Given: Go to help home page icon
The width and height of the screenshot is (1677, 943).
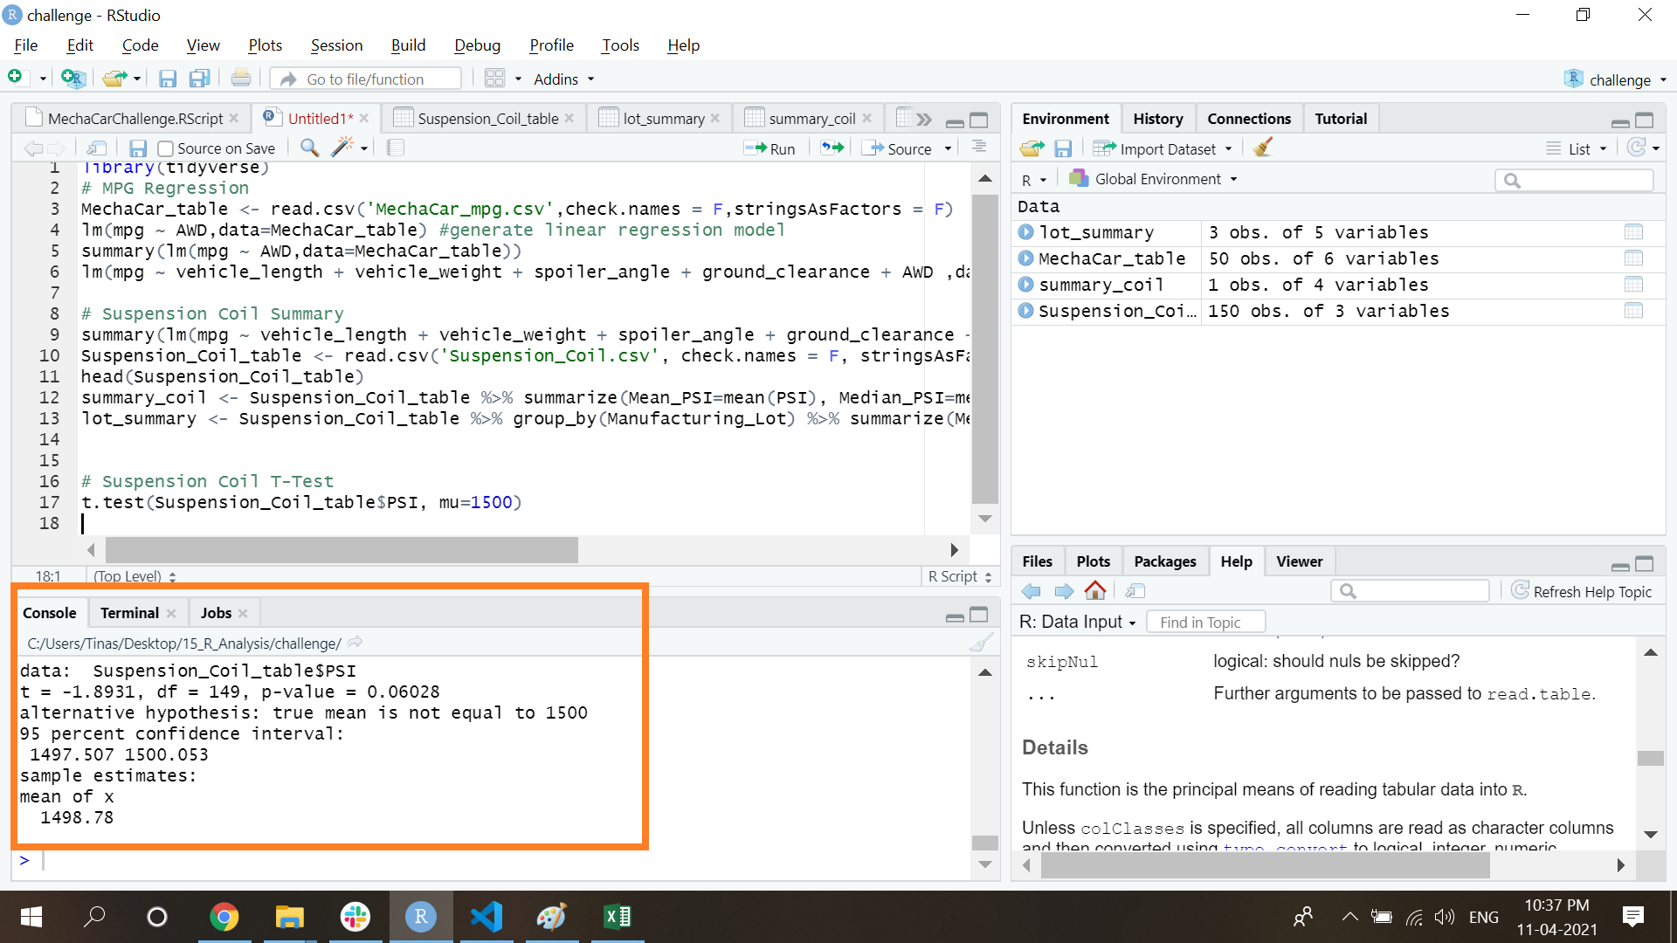Looking at the screenshot, I should tap(1095, 591).
